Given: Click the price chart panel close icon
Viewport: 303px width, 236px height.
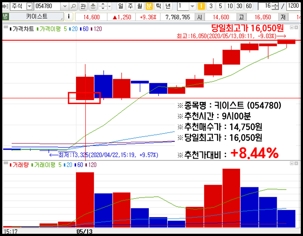Looking at the screenshot, I should point(296,27).
